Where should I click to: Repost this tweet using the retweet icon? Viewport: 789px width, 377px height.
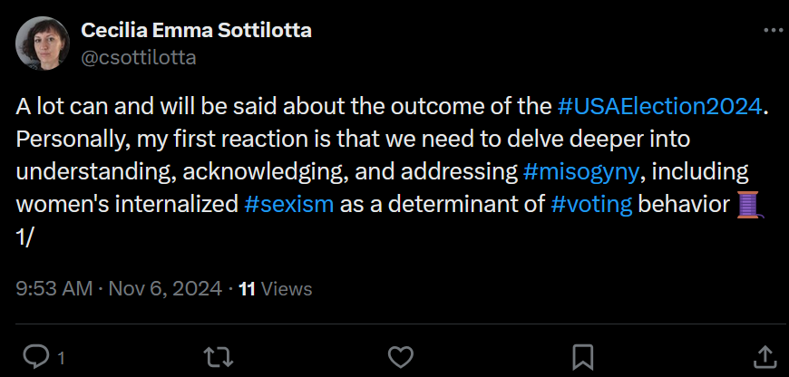click(218, 356)
